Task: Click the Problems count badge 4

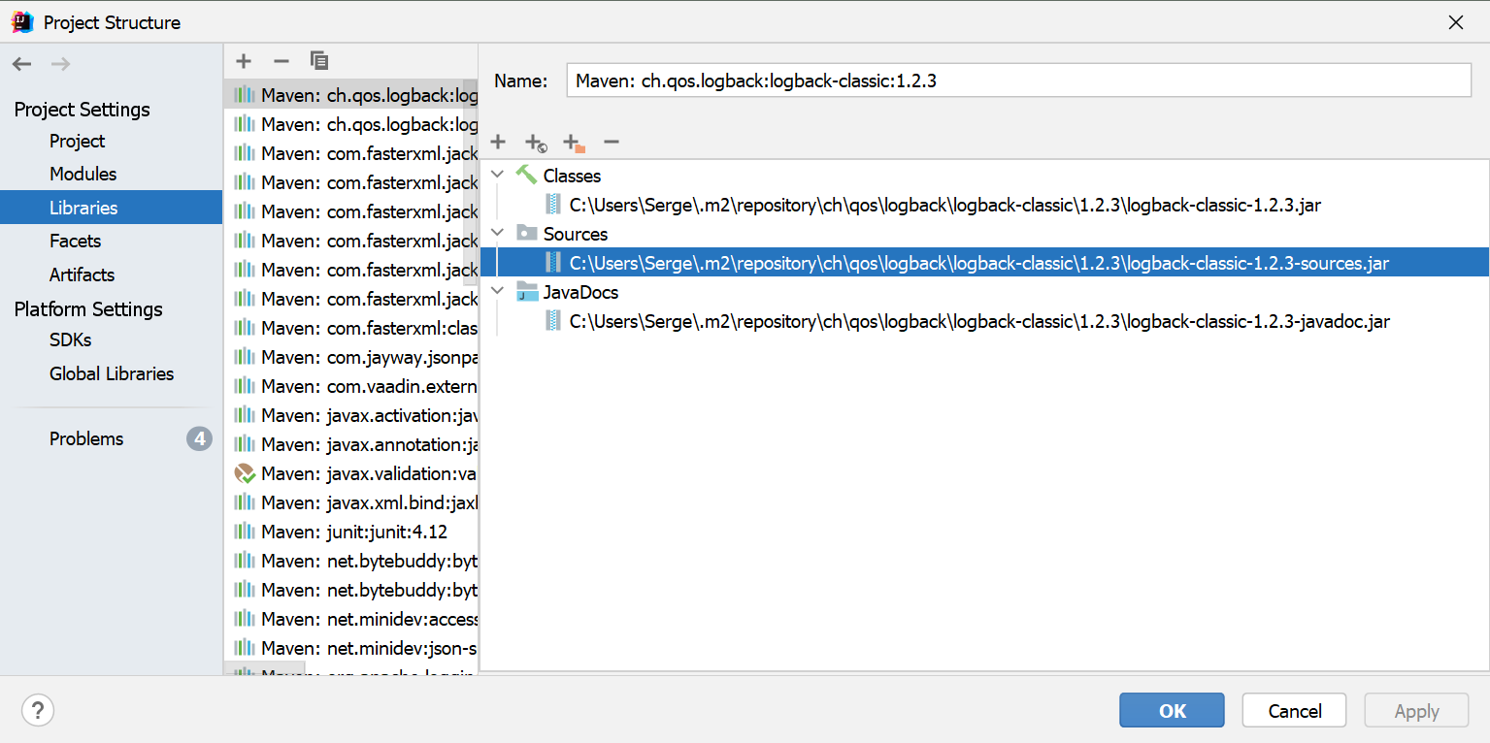Action: click(199, 438)
